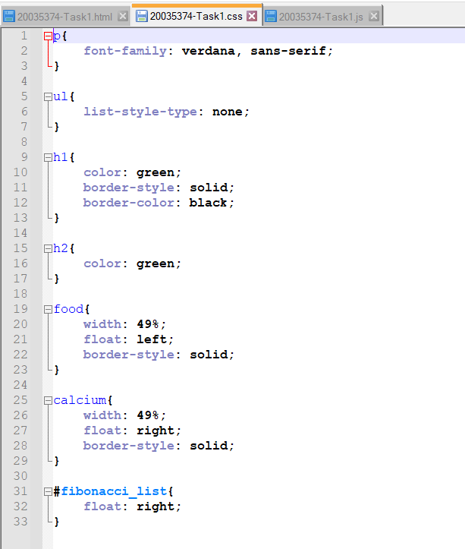Collapse the calcium rule fold marker

point(48,400)
